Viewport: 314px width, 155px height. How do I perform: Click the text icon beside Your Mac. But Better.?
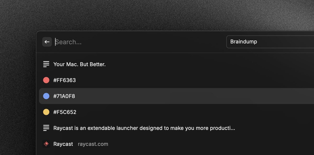pyautogui.click(x=46, y=64)
